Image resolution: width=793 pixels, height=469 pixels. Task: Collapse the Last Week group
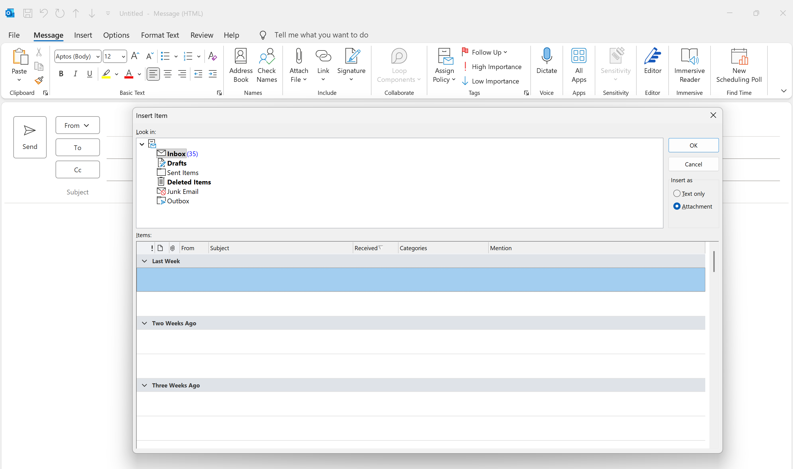click(x=145, y=261)
